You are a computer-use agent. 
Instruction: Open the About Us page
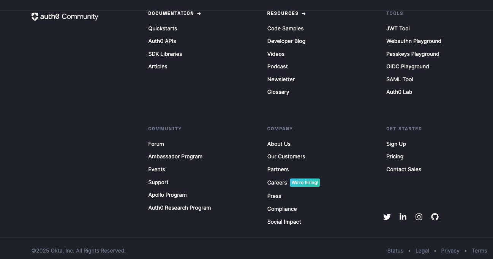tap(279, 144)
